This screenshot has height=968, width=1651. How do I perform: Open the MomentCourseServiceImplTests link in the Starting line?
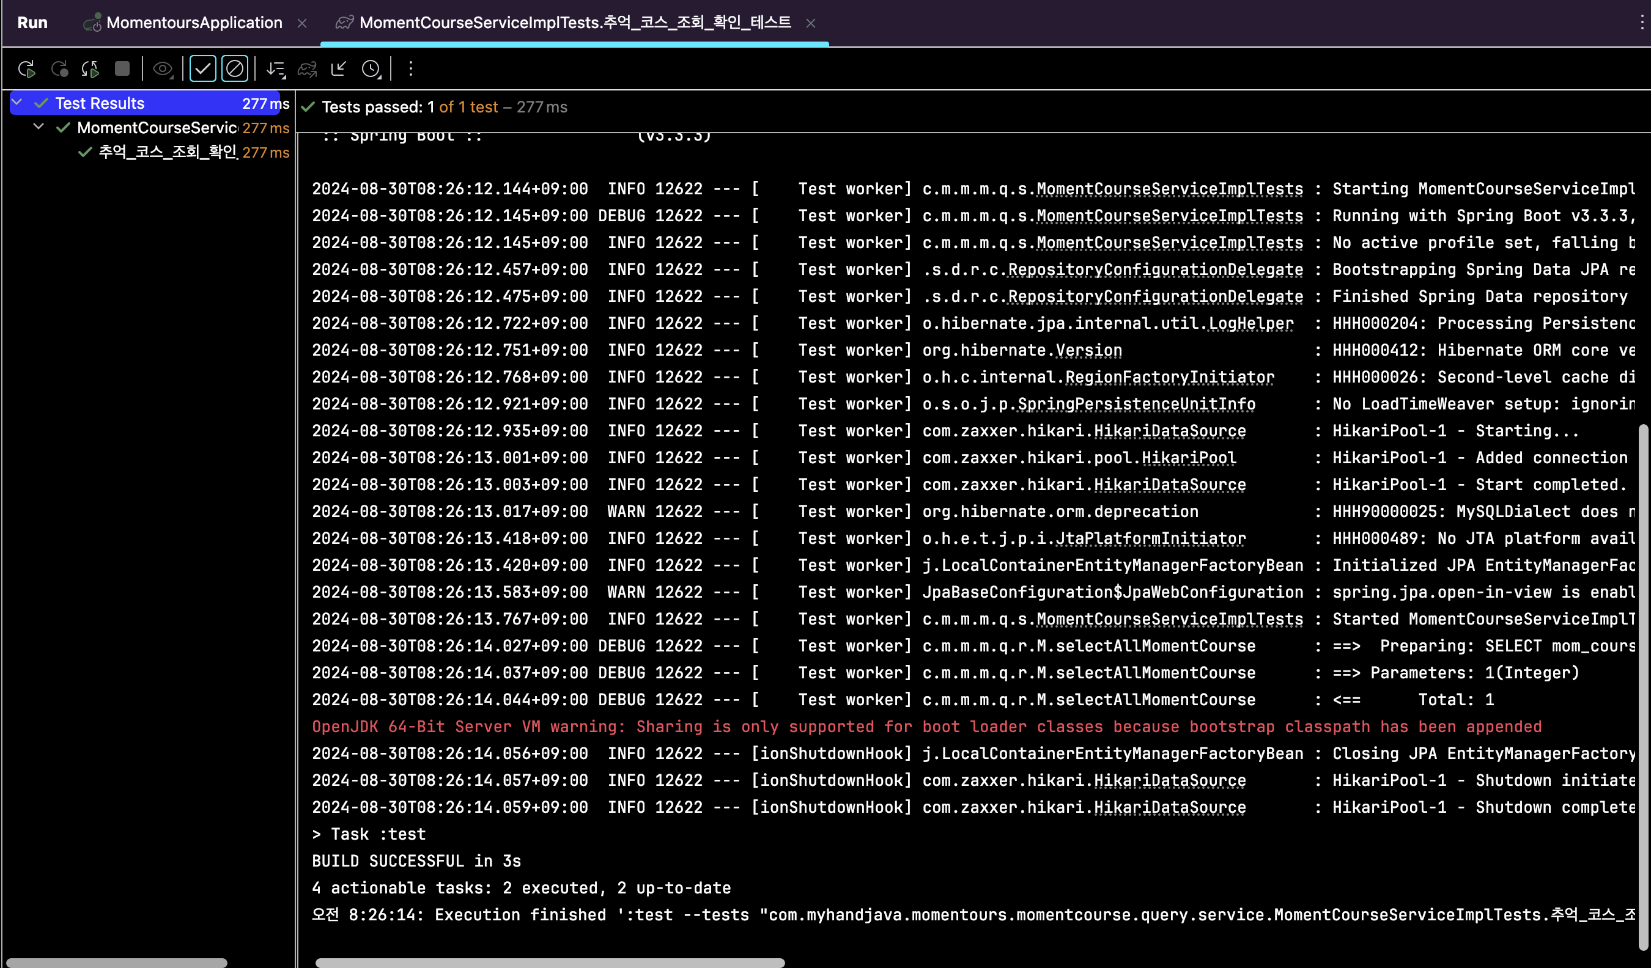point(1169,189)
